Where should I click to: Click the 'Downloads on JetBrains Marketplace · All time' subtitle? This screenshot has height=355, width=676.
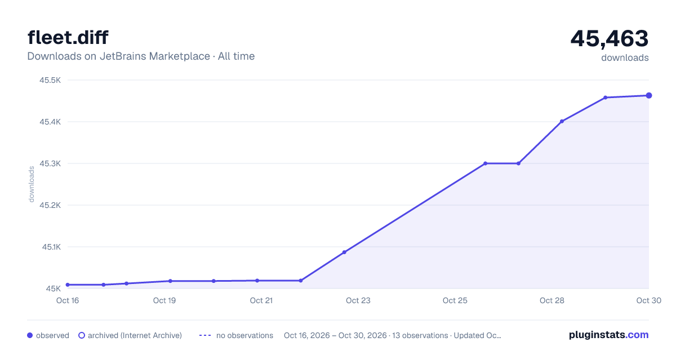tap(141, 56)
